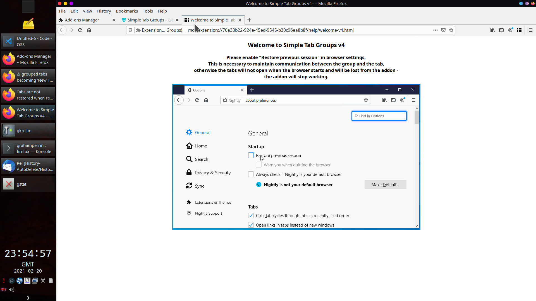The height and width of the screenshot is (301, 536).
Task: Open the Firefox Account icon
Action: click(x=510, y=30)
